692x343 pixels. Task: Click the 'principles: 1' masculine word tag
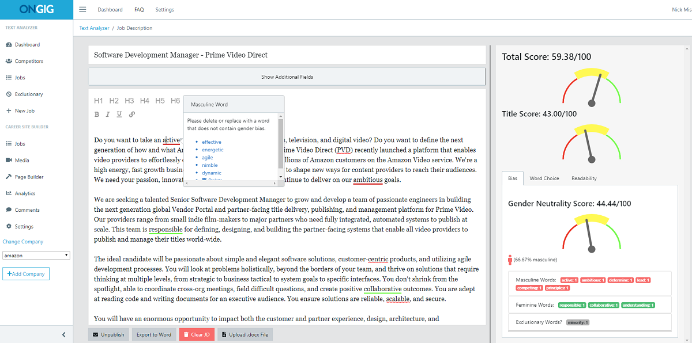click(x=558, y=288)
